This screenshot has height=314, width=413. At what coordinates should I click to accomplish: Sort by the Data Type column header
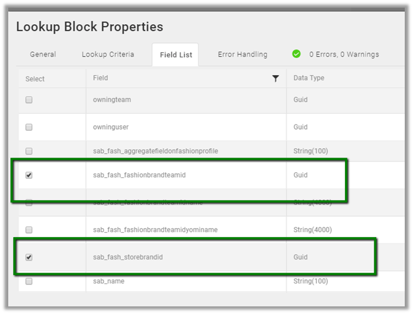tap(309, 78)
